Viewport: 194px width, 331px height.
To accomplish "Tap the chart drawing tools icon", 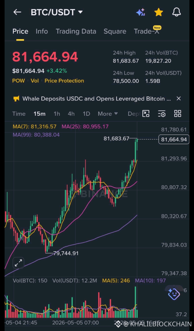I will pos(146,114).
